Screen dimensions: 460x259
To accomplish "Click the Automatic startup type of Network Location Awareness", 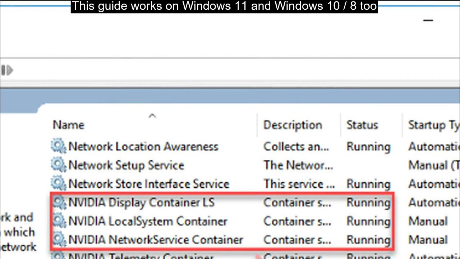I will (434, 146).
